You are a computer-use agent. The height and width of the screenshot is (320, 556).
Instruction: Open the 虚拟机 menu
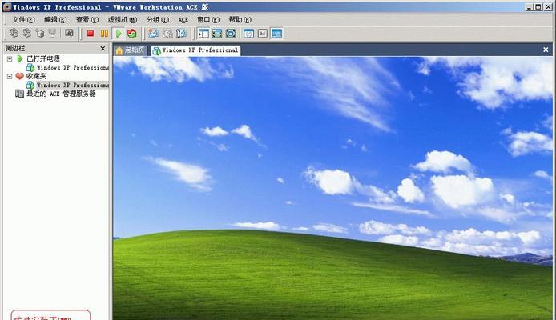pos(122,20)
